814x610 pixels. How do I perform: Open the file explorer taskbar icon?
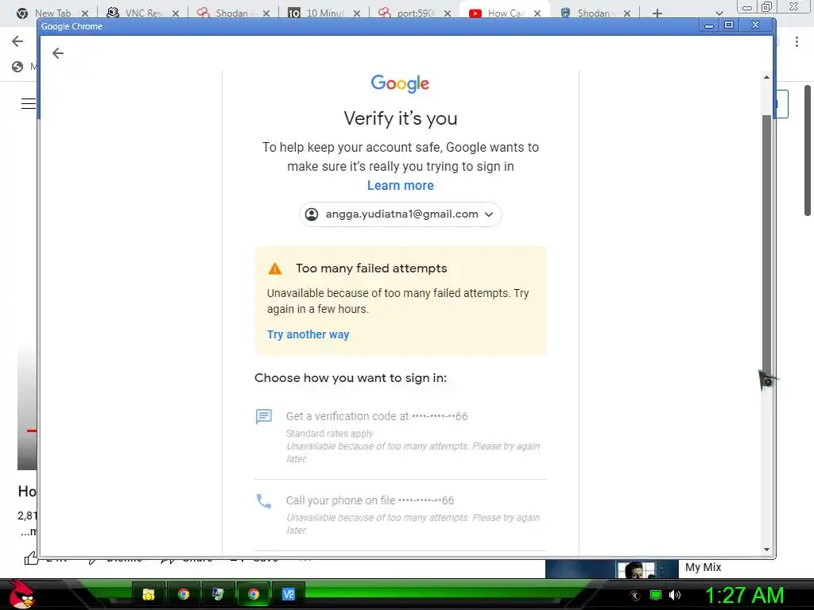tap(149, 594)
